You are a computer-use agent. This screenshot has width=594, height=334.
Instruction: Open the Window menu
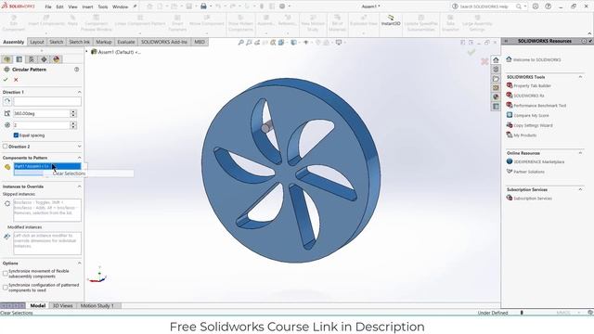[x=120, y=6]
